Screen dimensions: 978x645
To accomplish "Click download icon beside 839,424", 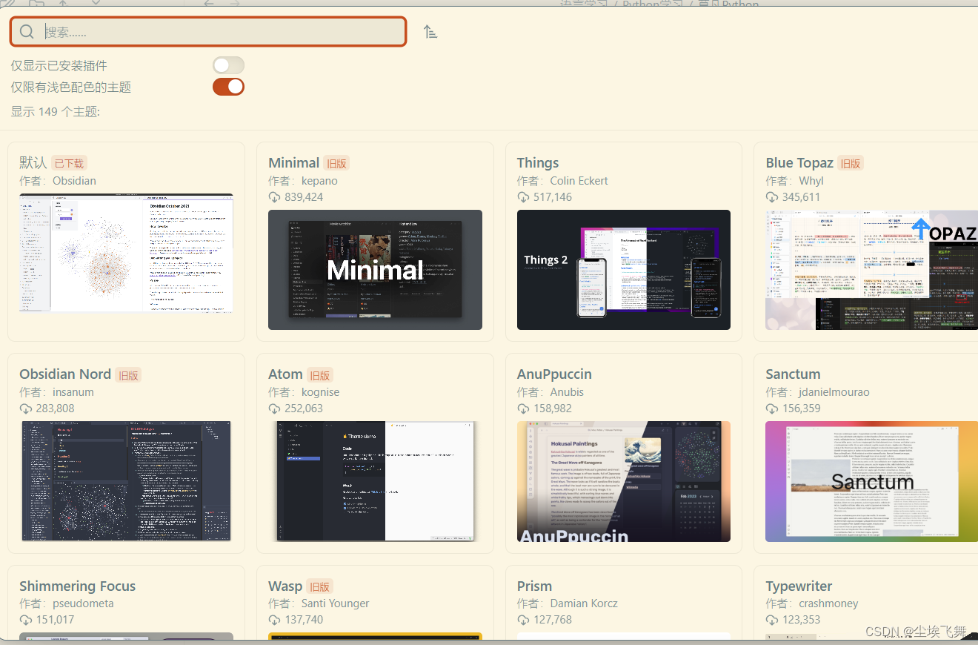I will point(274,197).
